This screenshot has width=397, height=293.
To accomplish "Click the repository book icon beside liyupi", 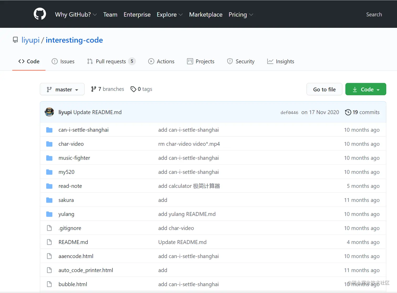I will (x=15, y=40).
